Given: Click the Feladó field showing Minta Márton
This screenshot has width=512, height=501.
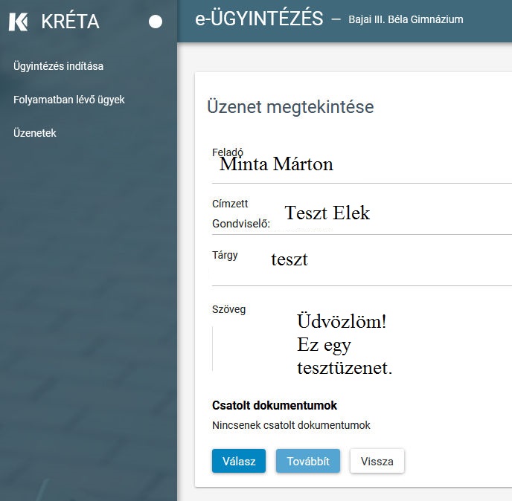Looking at the screenshot, I should (x=276, y=164).
